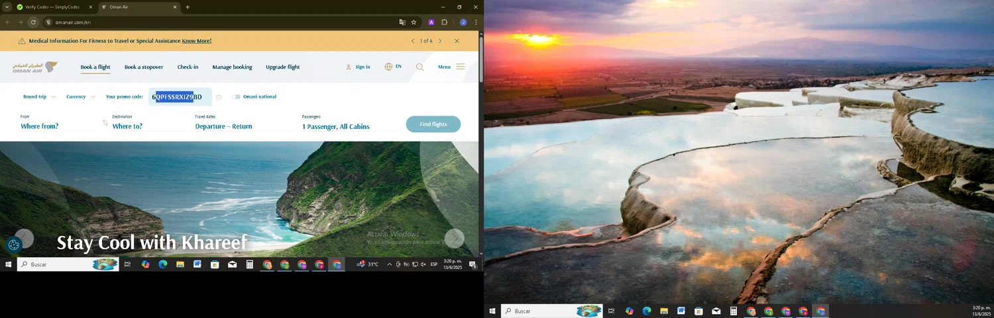Click the browser back arrow
The image size is (994, 318).
pos(8,22)
